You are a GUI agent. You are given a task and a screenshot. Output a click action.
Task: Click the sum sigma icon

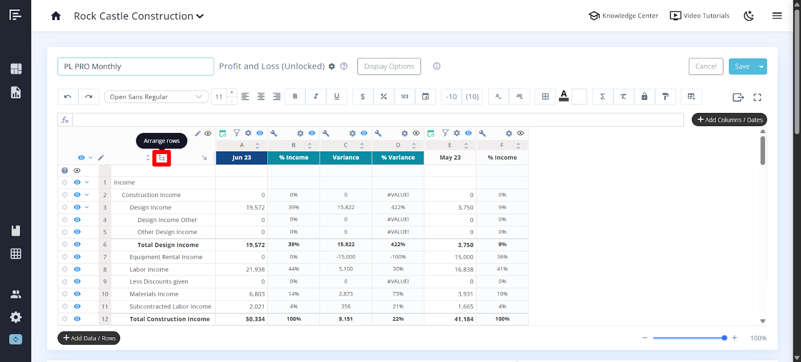coord(602,96)
